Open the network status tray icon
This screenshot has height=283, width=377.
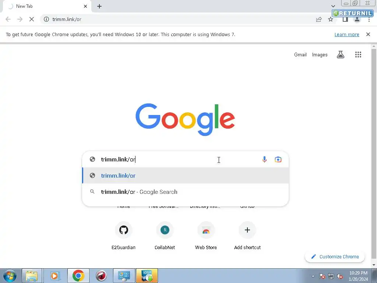click(x=331, y=276)
